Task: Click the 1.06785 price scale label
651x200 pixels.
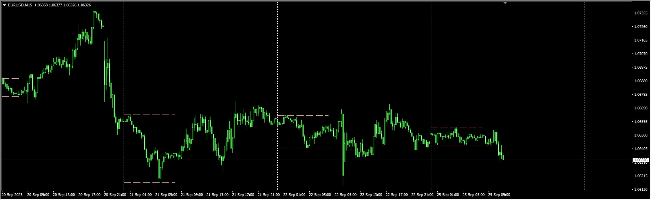Action: [641, 95]
